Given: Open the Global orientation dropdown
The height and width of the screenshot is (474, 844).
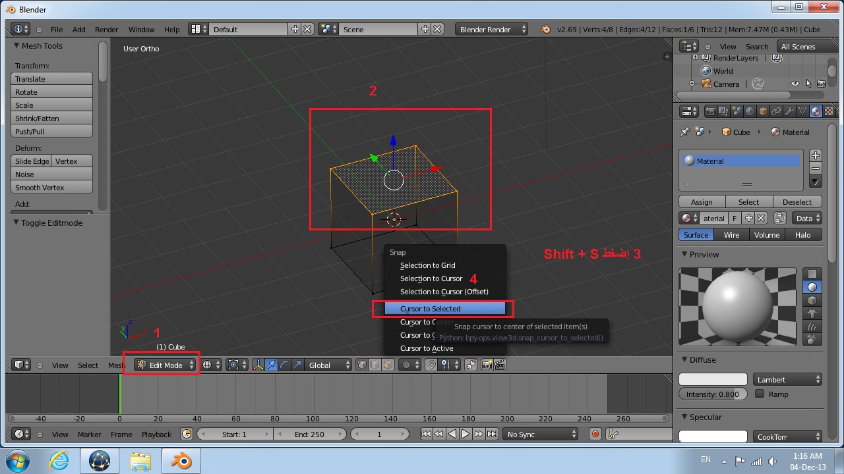Looking at the screenshot, I should click(328, 365).
